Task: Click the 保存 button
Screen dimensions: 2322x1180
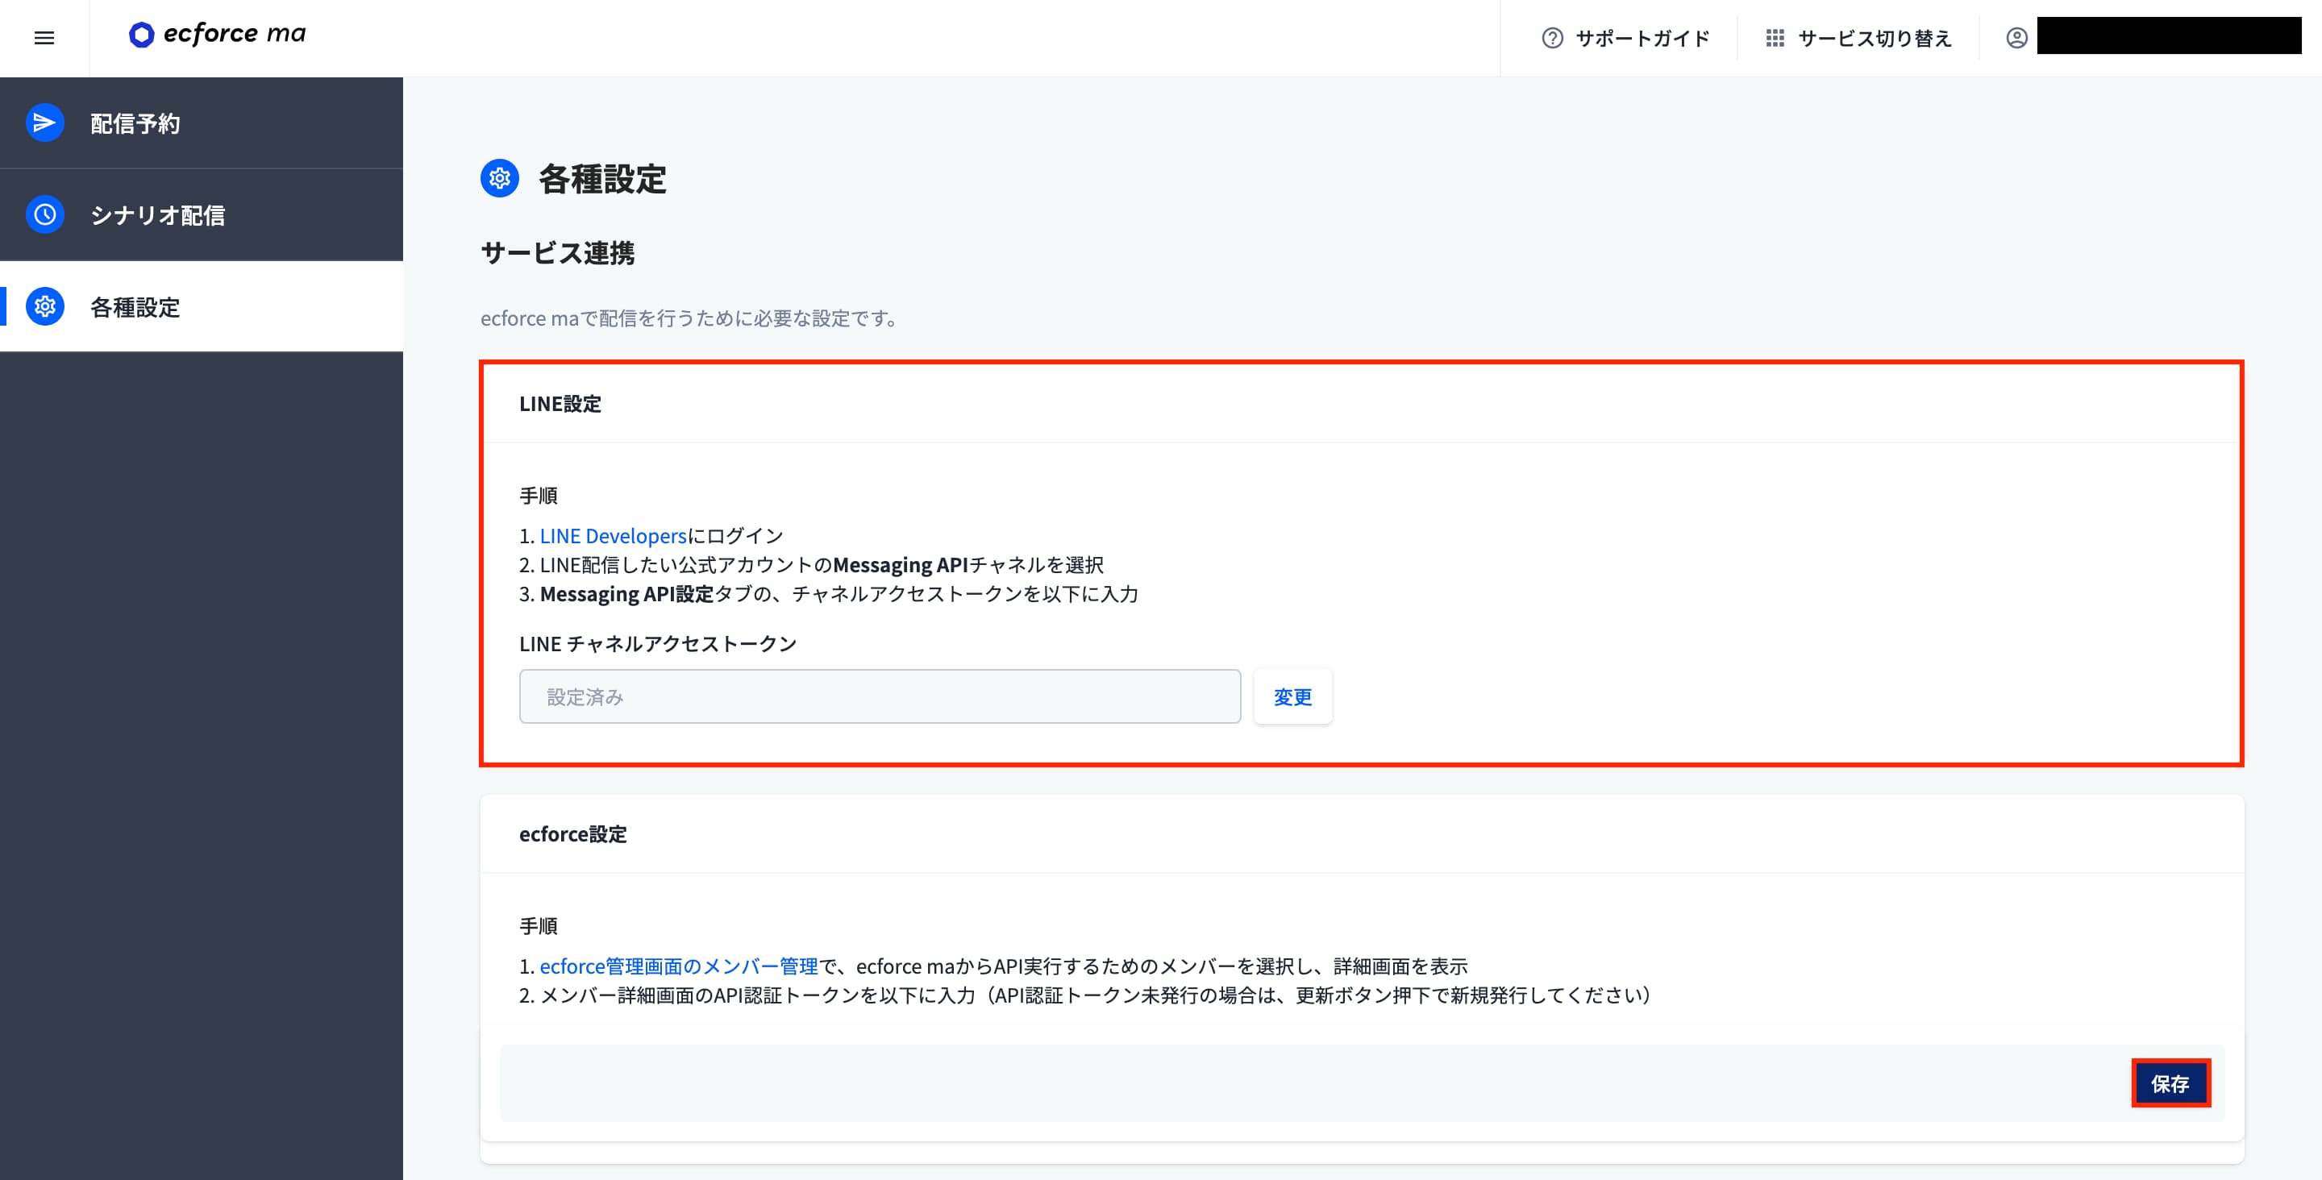Action: 2170,1083
